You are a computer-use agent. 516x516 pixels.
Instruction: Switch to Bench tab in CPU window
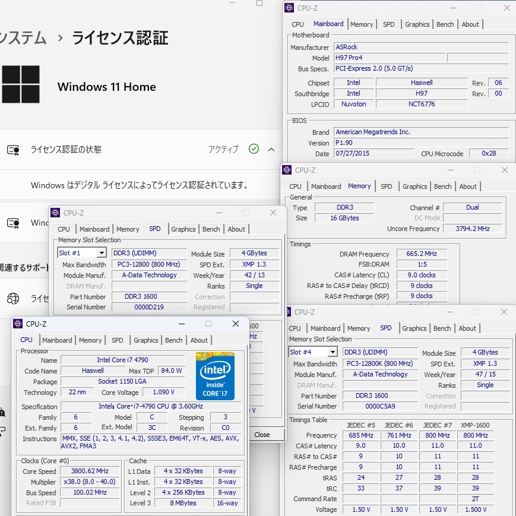click(x=173, y=340)
